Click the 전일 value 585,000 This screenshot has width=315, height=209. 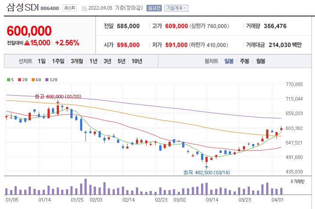[x=128, y=26]
